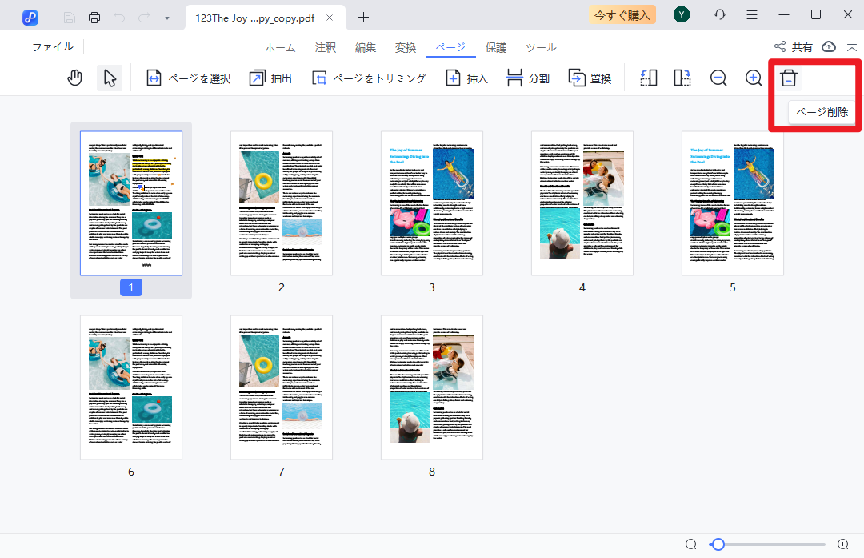Click the trash icon to delete page
Image resolution: width=864 pixels, height=558 pixels.
(x=789, y=78)
